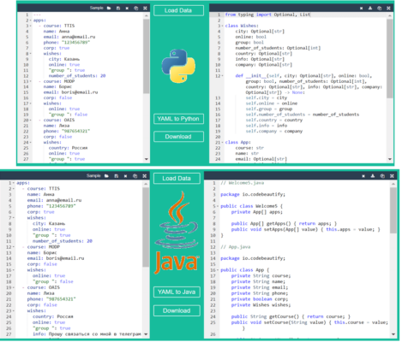Image resolution: width=402 pixels, height=342 pixels.
Task: Fullscreen icon in Java converter's YAML panel
Action: click(x=145, y=176)
